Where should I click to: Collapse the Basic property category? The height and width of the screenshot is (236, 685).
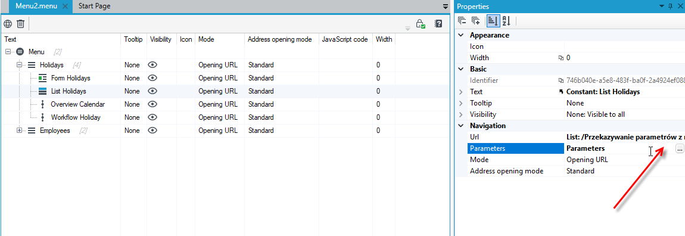[x=460, y=69]
